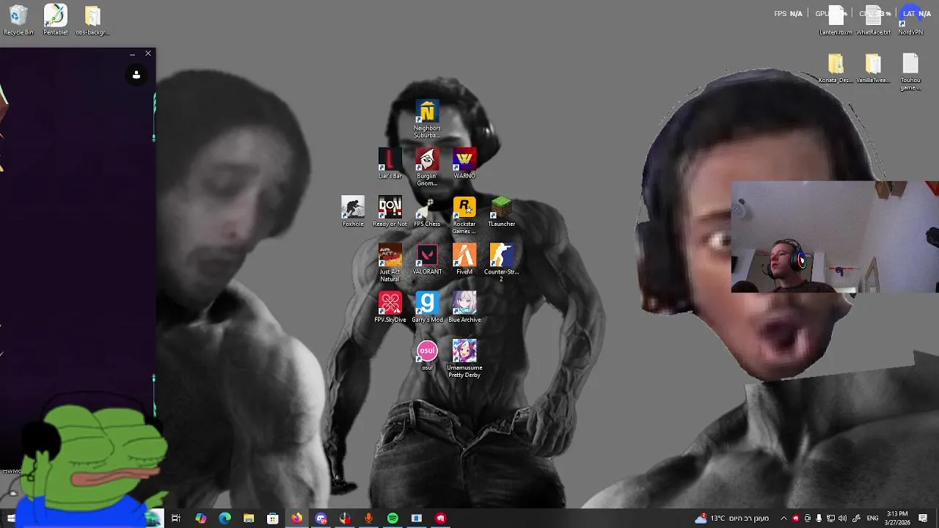Click the profile avatar in the dark window

tap(136, 75)
